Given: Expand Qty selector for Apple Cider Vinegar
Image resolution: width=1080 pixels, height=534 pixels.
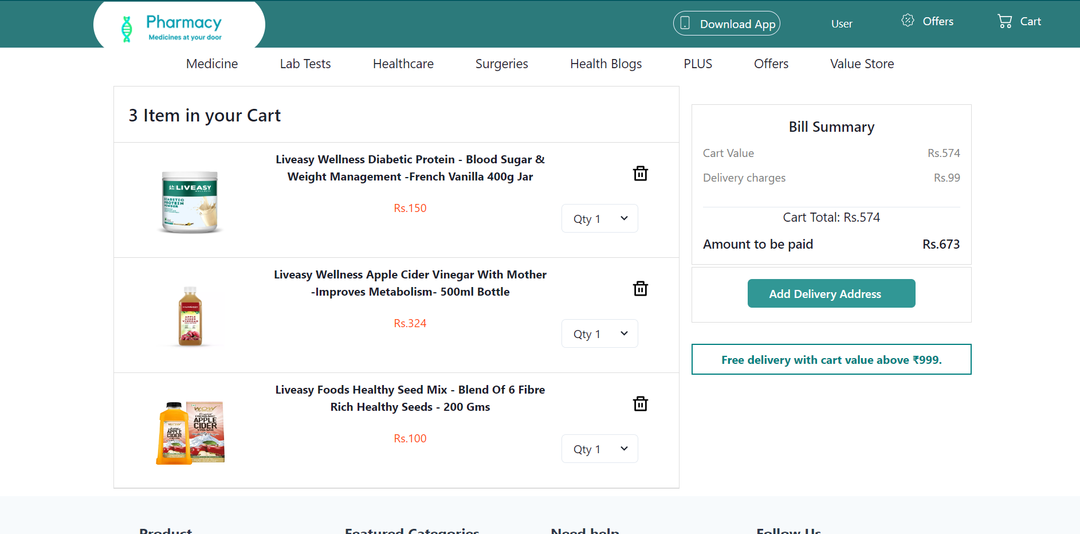Looking at the screenshot, I should (599, 333).
